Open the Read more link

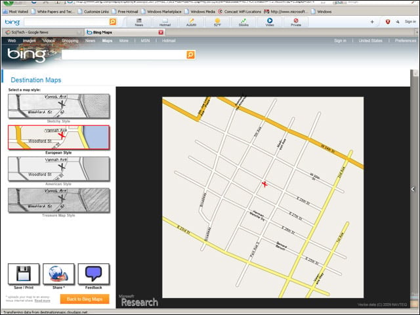42,301
